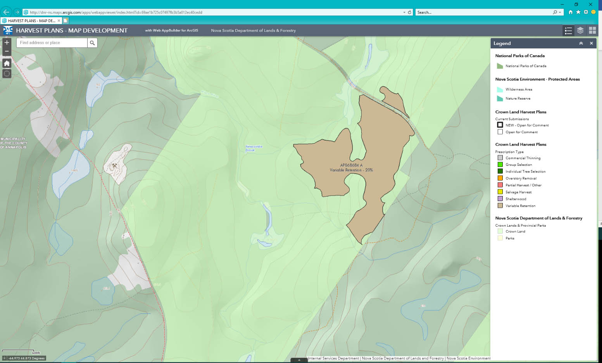Click the Nova Scotia Department of Lands & Forestry header
Screen dimensions: 602x363
253,30
